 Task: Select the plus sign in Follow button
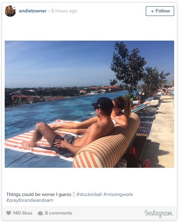pyautogui.click(x=152, y=11)
